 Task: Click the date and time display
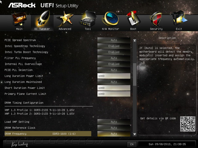(167, 144)
